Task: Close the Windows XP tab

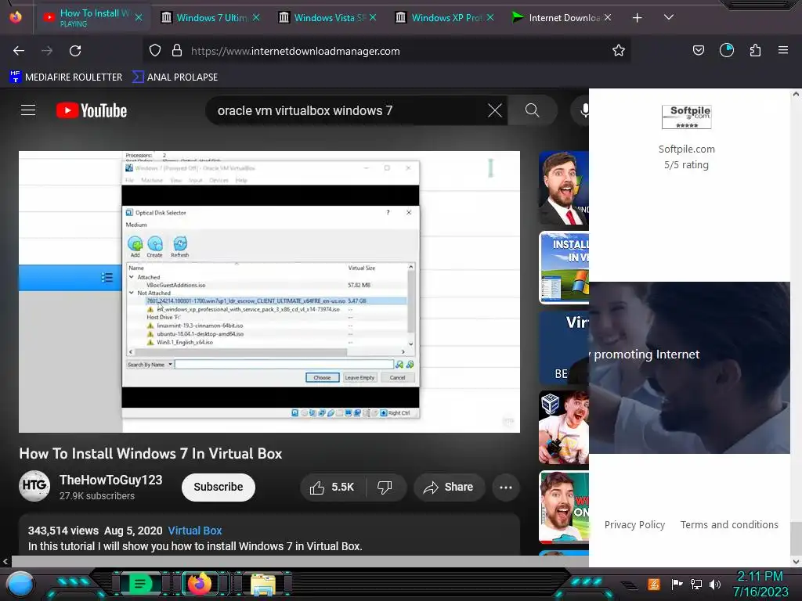Action: pyautogui.click(x=490, y=17)
